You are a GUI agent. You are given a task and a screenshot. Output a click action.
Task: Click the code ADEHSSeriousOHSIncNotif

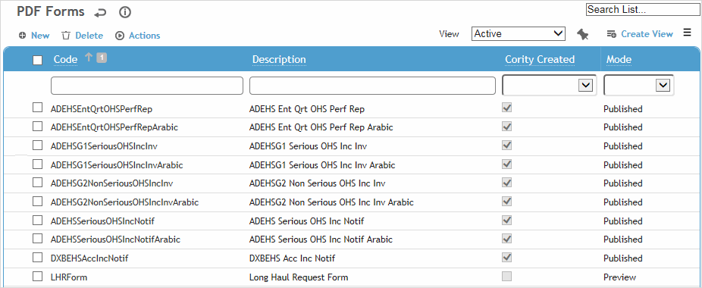(103, 221)
